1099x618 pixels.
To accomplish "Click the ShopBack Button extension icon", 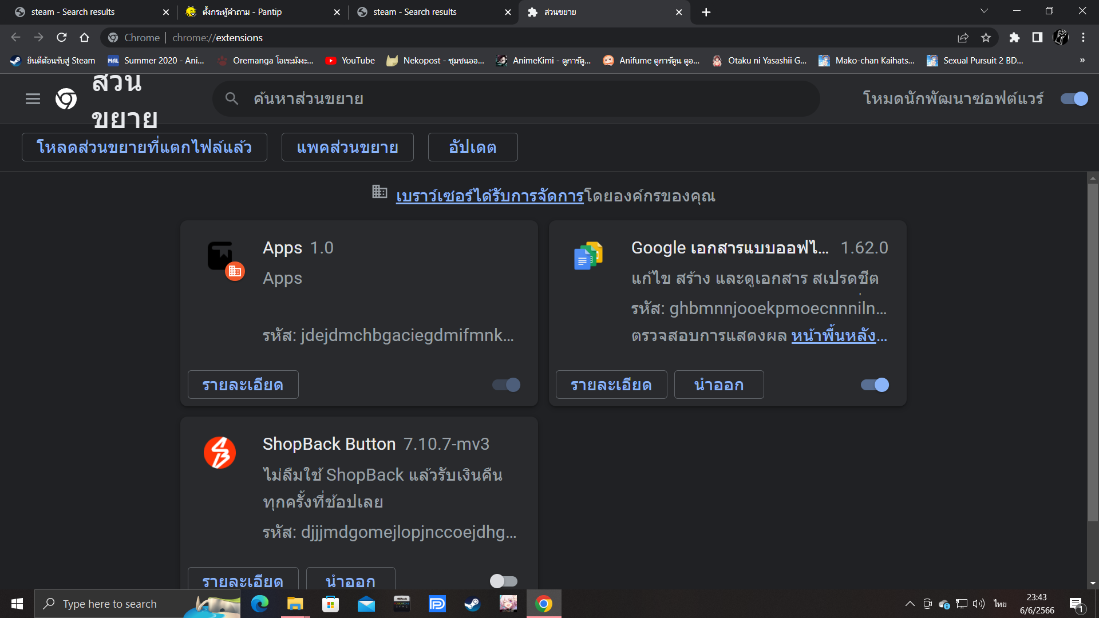I will point(220,453).
